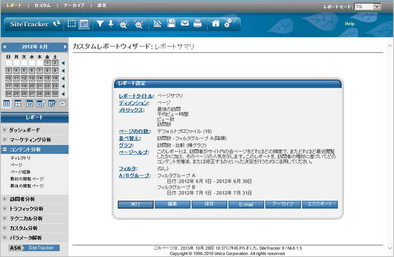Image resolution: width=394 pixels, height=257 pixels.
Task: Select day 15 in the June calendar
Action: tap(47, 78)
